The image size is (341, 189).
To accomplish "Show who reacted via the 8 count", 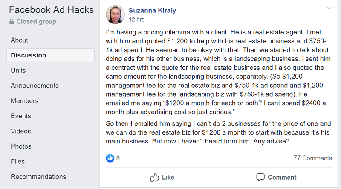I will pyautogui.click(x=118, y=158).
